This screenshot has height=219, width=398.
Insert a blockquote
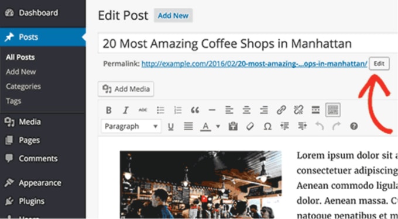[x=195, y=110]
